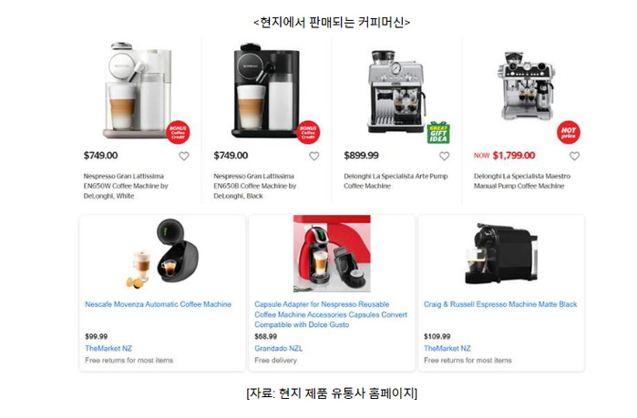Open the Delonghi La Specialista Arte image
The height and width of the screenshot is (418, 637).
tap(397, 92)
